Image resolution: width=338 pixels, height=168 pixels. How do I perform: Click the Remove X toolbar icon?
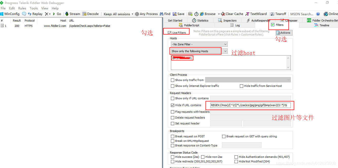tap(46, 14)
